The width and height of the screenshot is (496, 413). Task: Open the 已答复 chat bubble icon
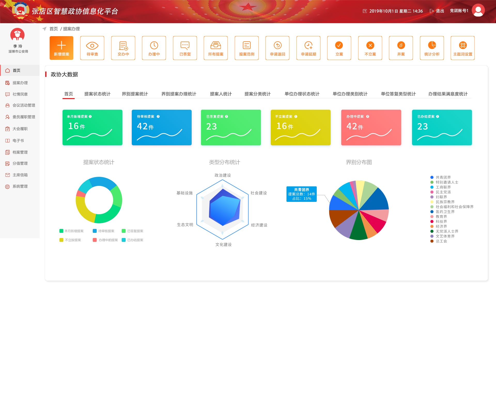pos(185,45)
